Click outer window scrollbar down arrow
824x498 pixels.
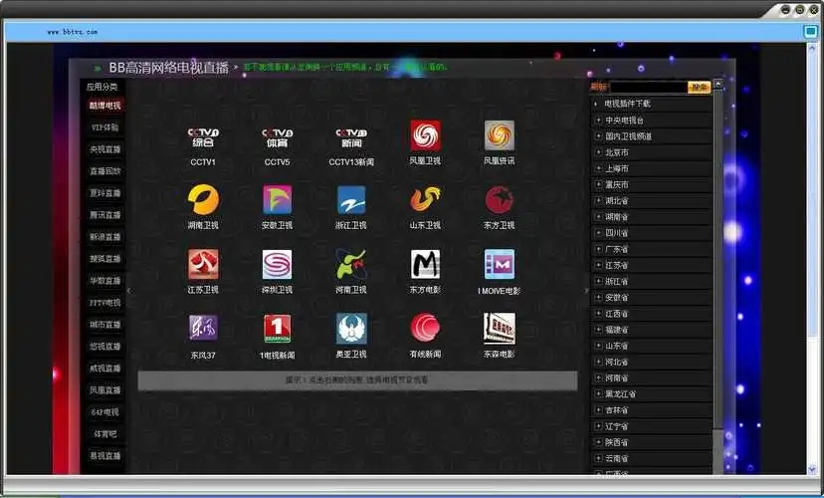[x=812, y=468]
